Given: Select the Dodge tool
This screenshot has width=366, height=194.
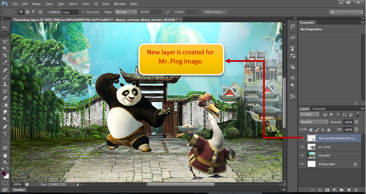Looking at the screenshot, I should pos(5,119).
